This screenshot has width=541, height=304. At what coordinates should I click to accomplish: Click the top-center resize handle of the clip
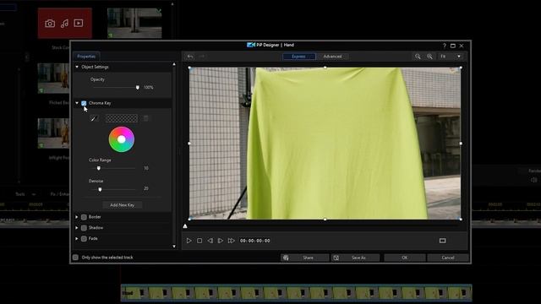point(325,68)
